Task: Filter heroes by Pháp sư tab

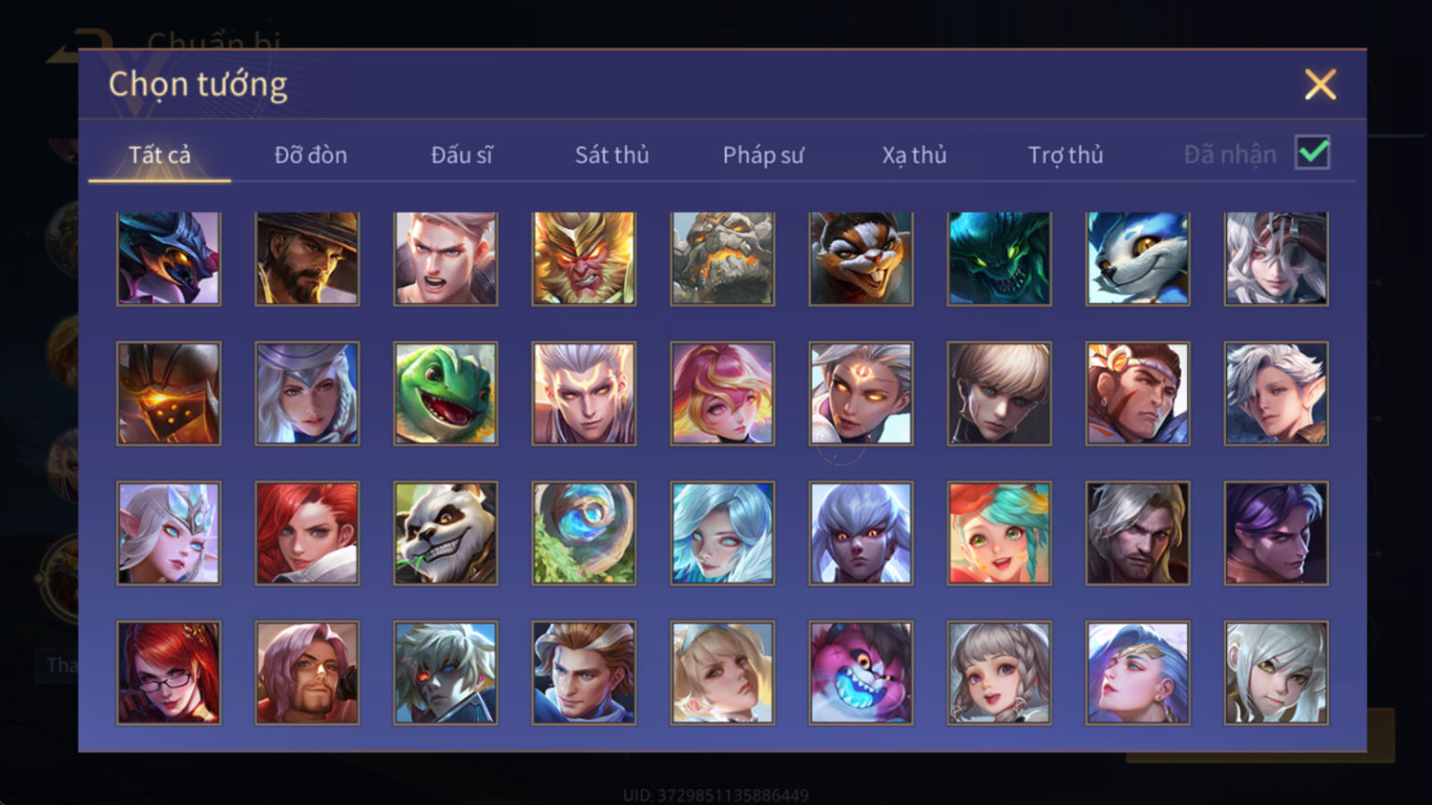Action: 763,155
